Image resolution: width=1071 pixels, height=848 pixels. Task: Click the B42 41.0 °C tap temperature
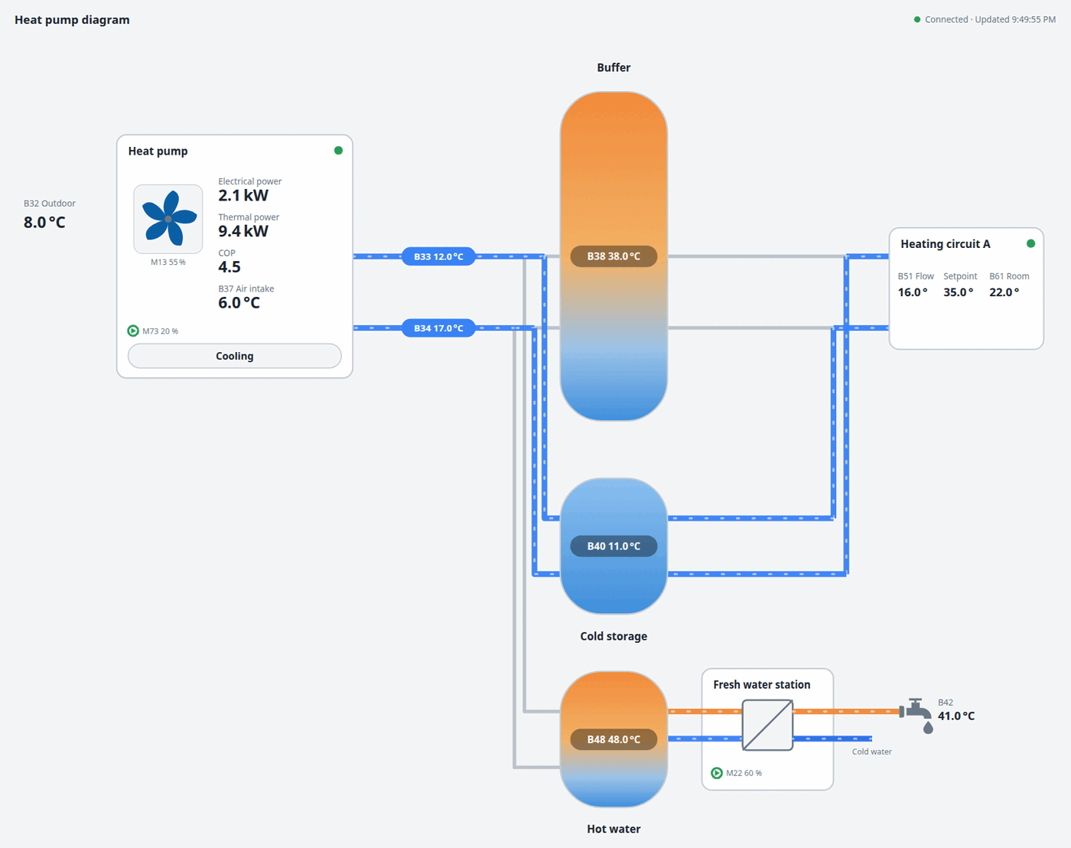956,716
